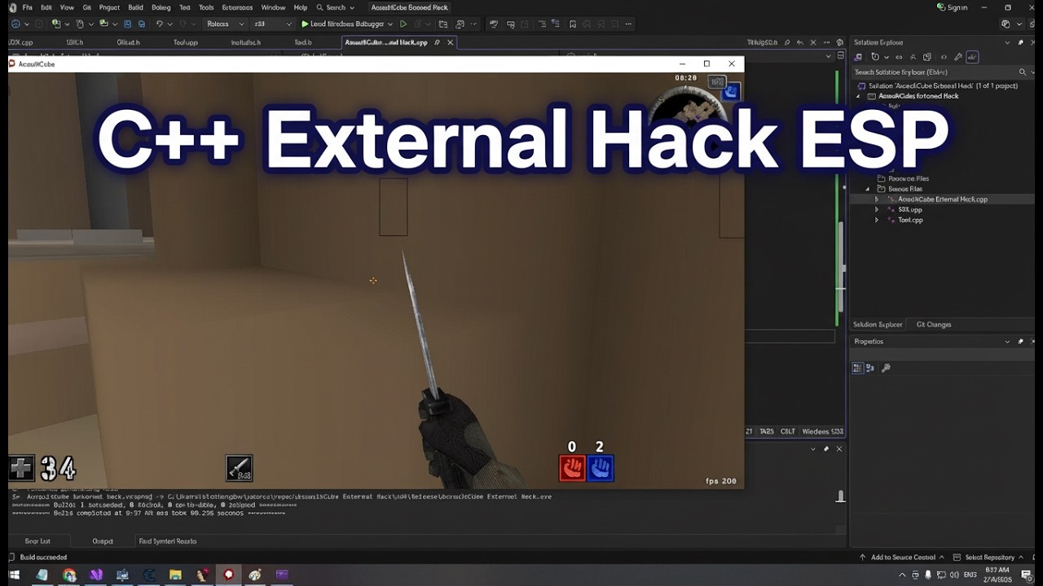Screen dimensions: 1043x586
Task: Click the red team score icon in AssaultCube
Action: pyautogui.click(x=572, y=468)
